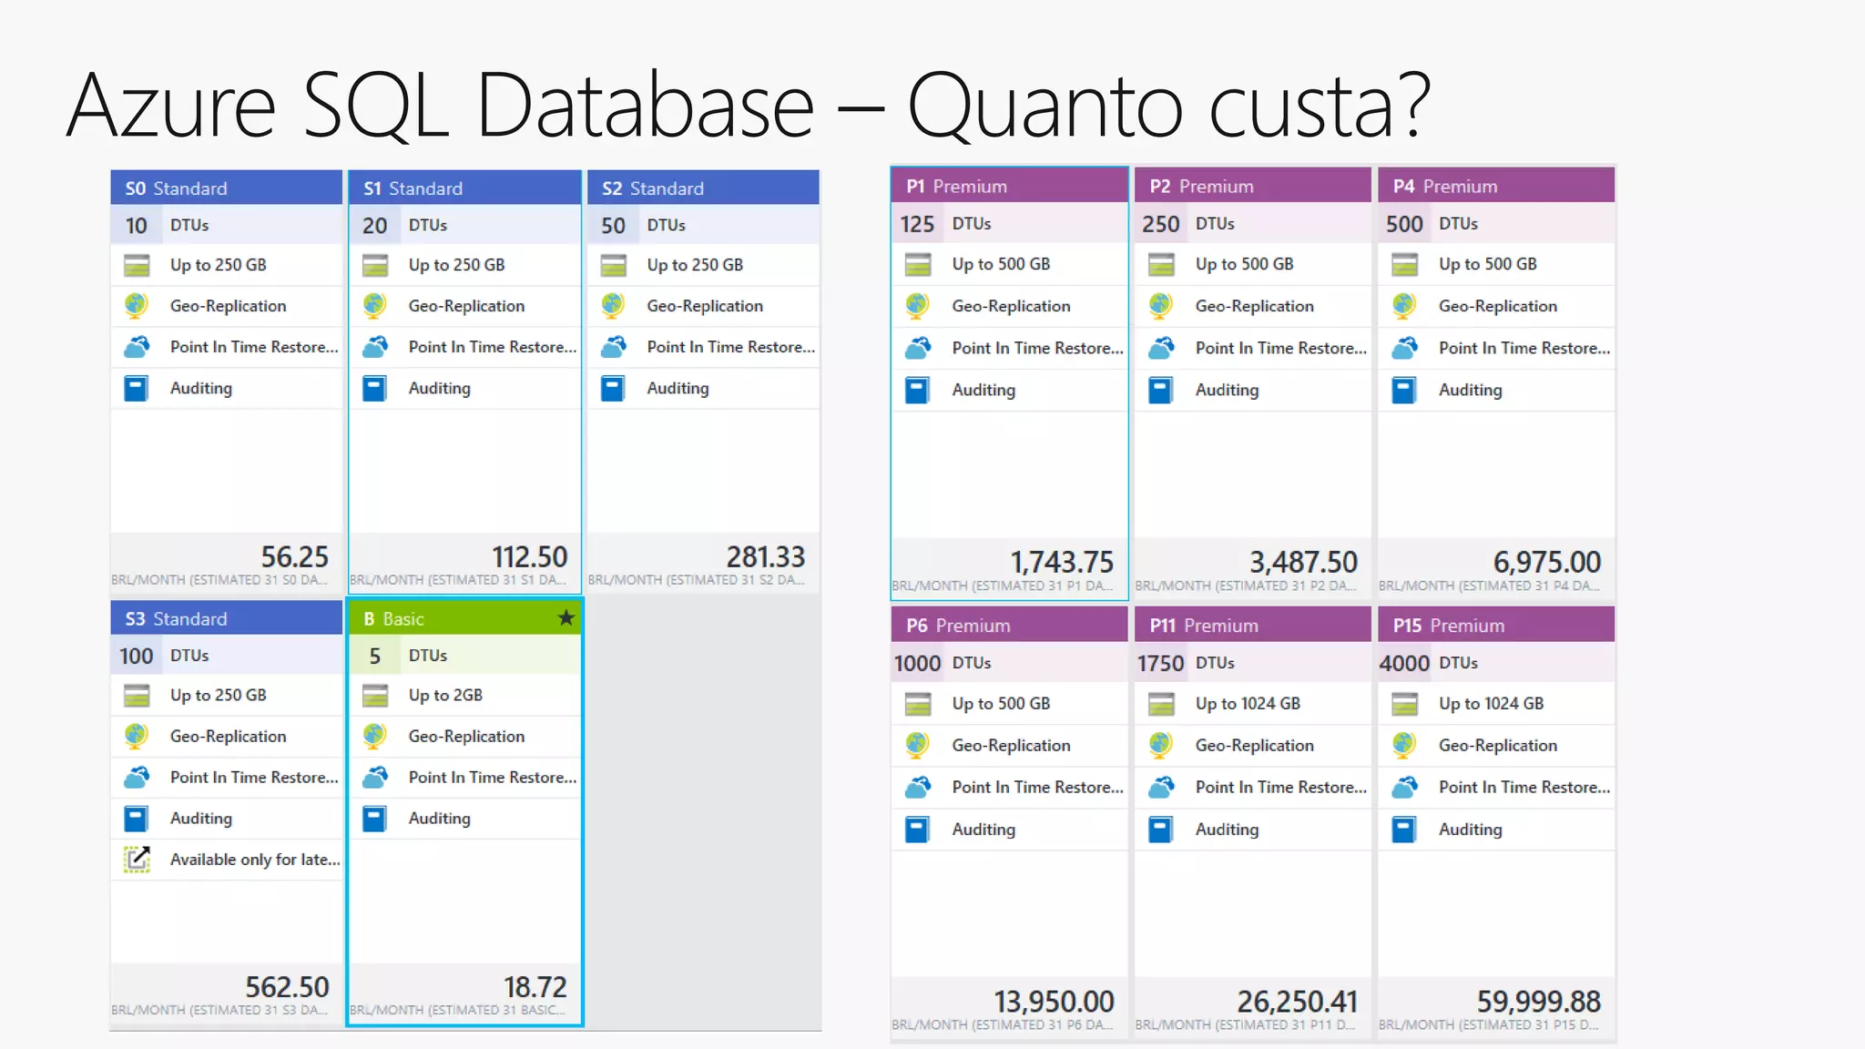Click the 59,999.88 price on P15 card
Screen dimensions: 1865x1049
pos(1538,1002)
